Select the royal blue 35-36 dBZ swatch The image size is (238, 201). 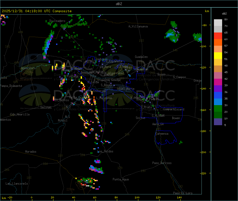[218, 95]
